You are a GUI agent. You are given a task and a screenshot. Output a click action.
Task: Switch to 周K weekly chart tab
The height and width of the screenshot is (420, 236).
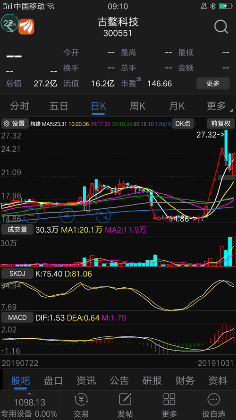tap(137, 106)
